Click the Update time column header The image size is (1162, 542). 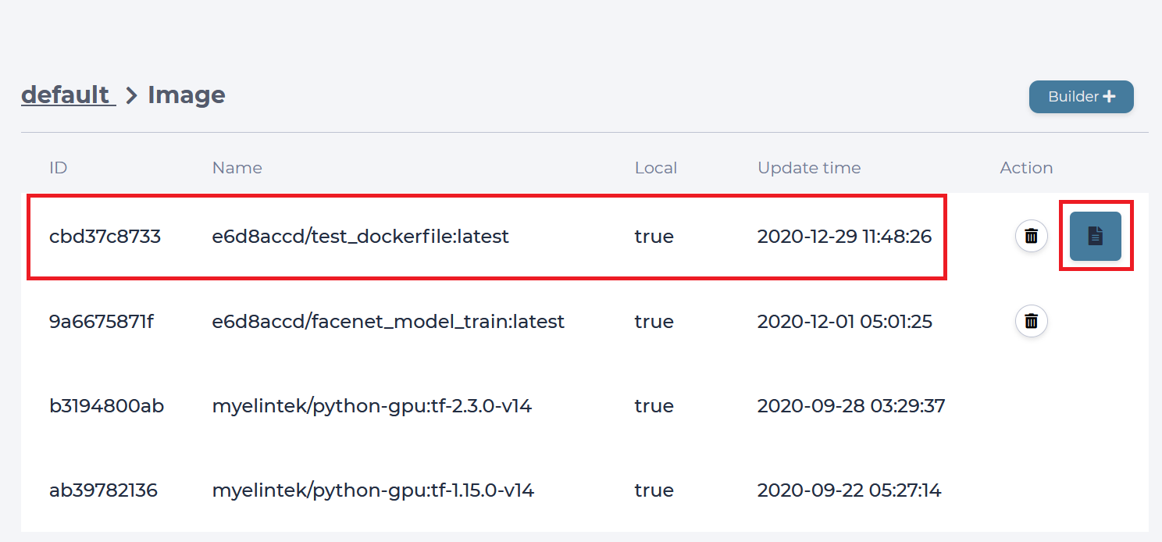point(809,168)
